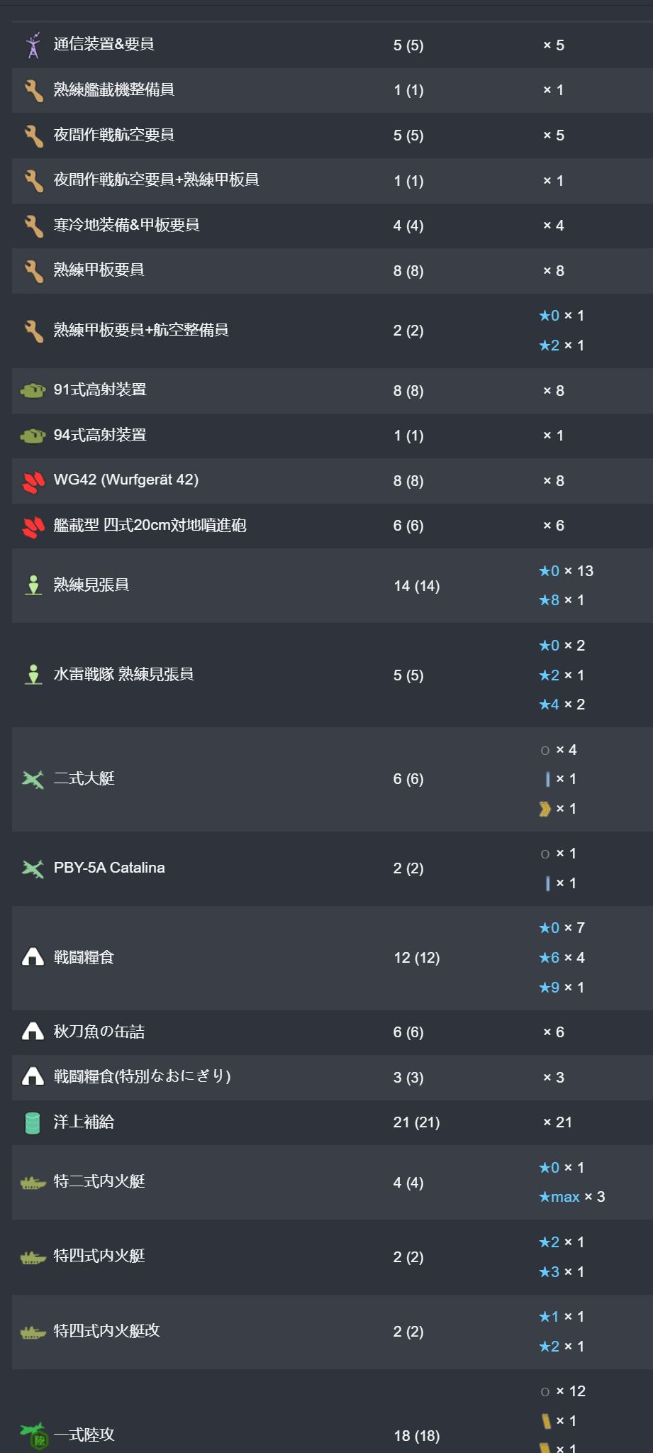This screenshot has height=1453, width=653.
Task: Click the ★4 × 2 entry of 水雷戦隊 熟練見張員
Action: point(562,705)
